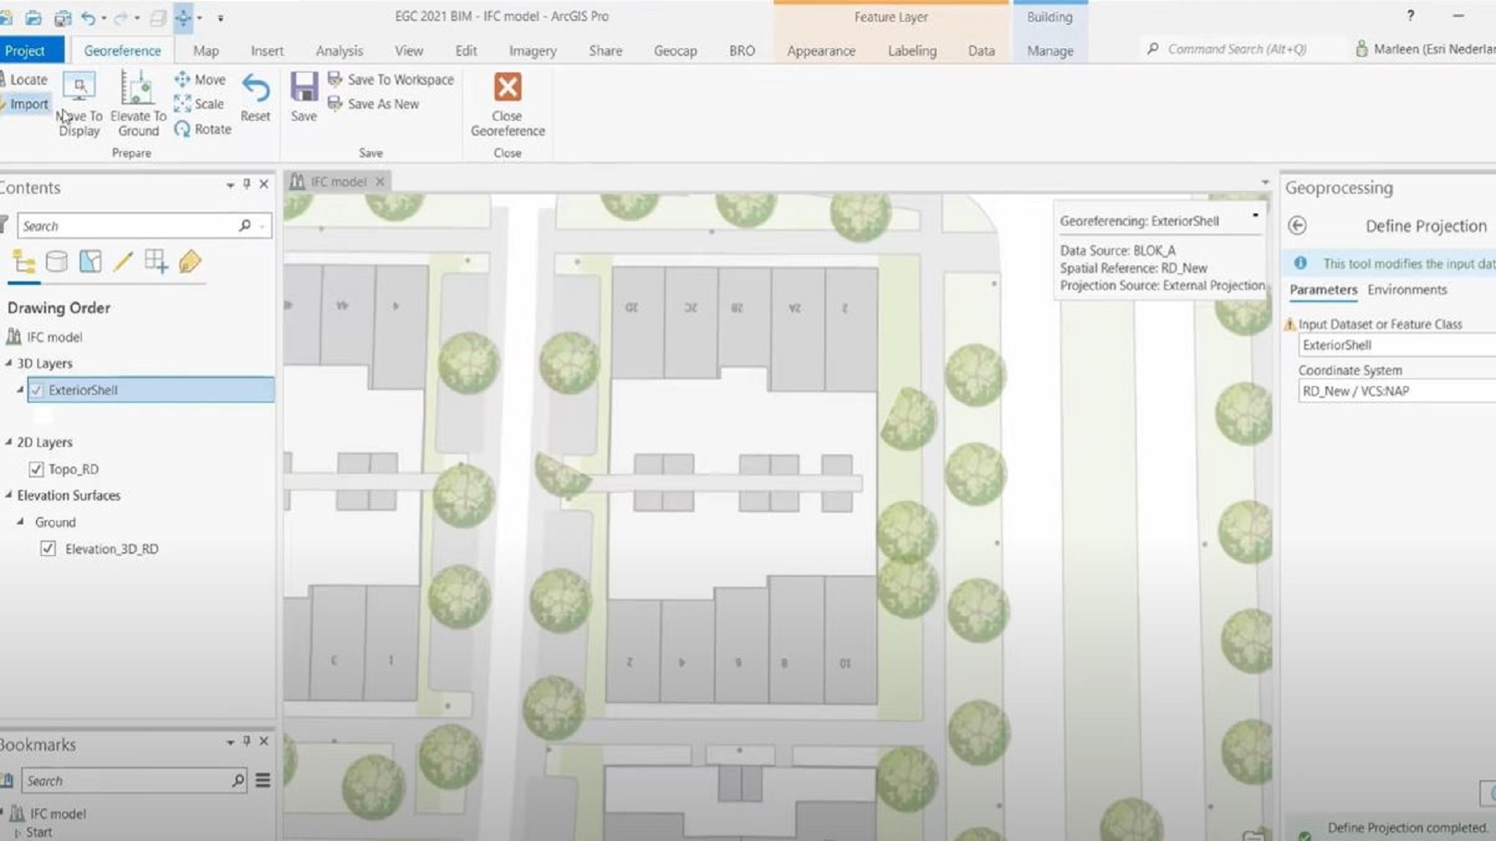This screenshot has height=841, width=1496.
Task: Collapse the 3D Layers group
Action: point(9,364)
